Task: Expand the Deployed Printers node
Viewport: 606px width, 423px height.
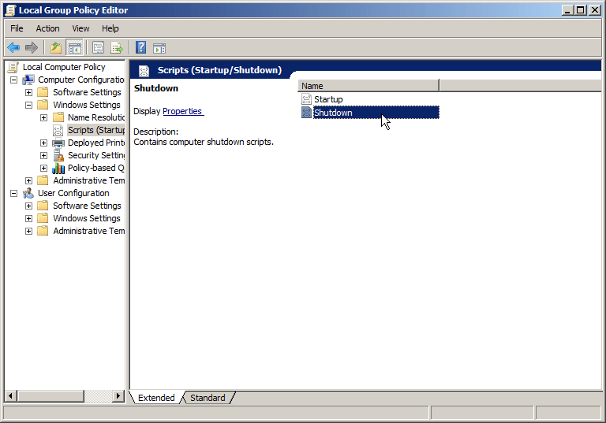Action: click(43, 143)
